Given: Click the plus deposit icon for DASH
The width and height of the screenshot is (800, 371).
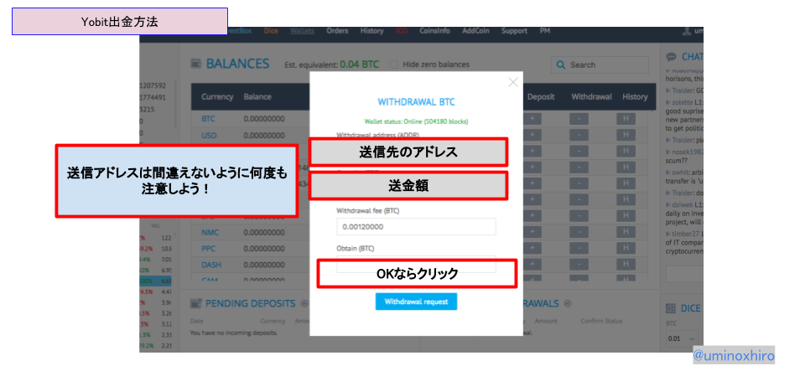Looking at the screenshot, I should pos(532,265).
